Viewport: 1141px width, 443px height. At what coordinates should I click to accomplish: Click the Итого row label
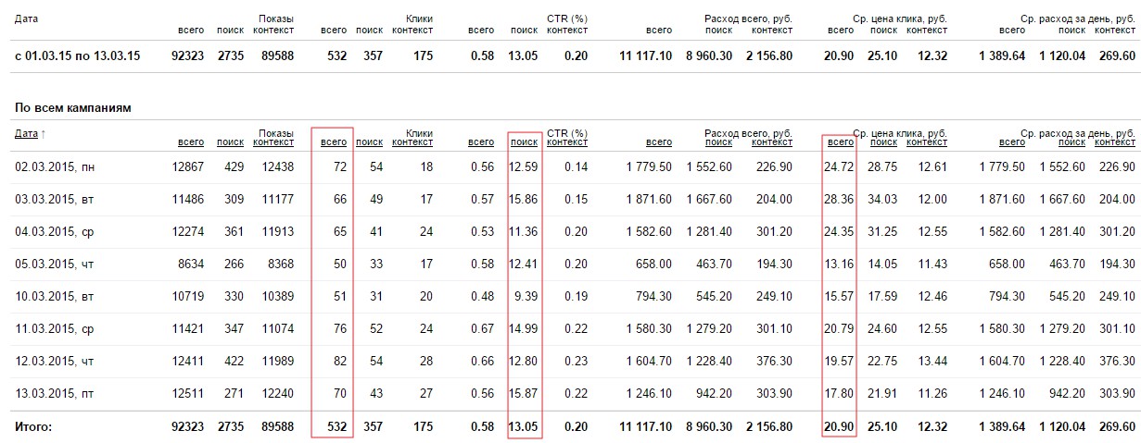(33, 427)
